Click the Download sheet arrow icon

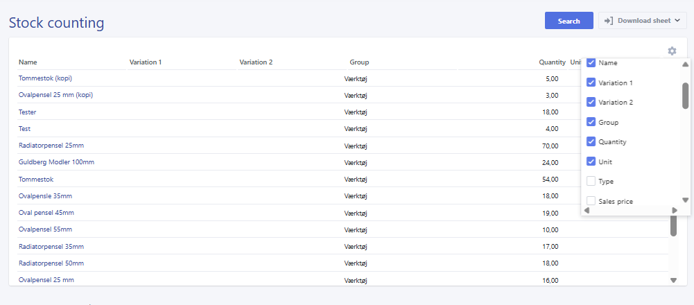[x=609, y=21]
